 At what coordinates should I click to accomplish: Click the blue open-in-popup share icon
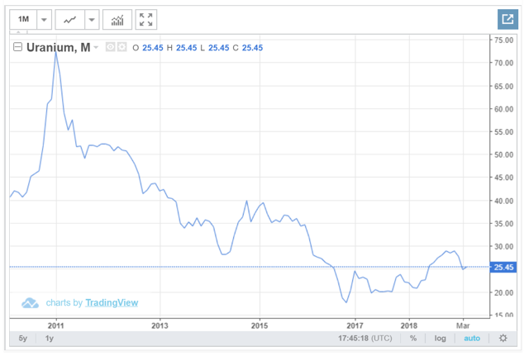[x=508, y=19]
